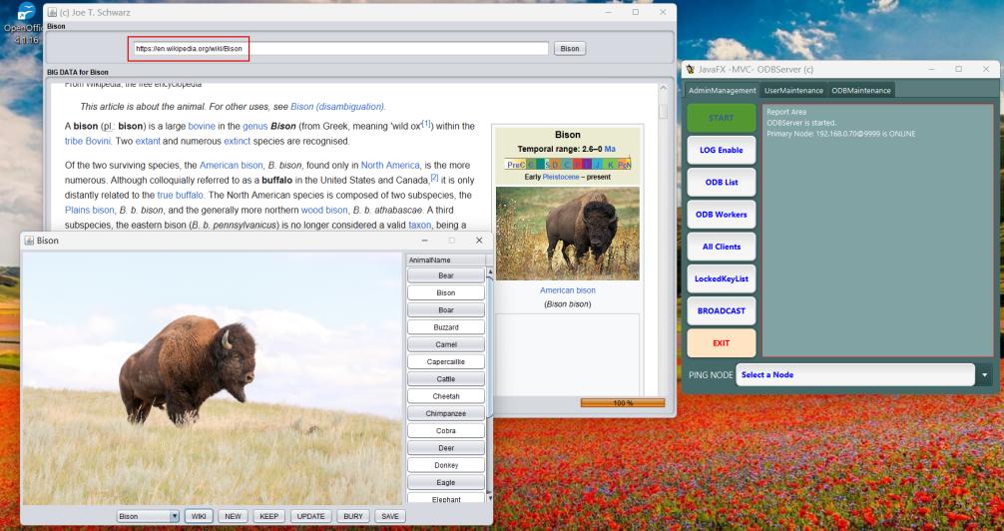Switch to the ODBMaintenance tab
The image size is (1004, 531).
pos(861,91)
